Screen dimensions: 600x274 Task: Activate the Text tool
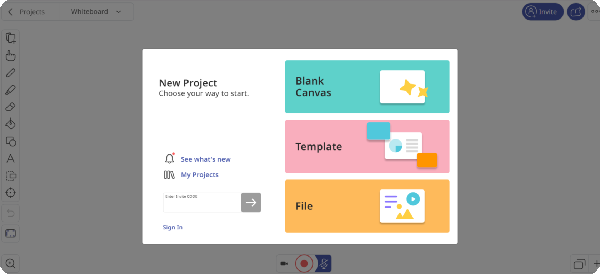point(10,158)
